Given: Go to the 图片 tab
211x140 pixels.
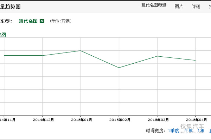Looking at the screenshot, I should point(179,6).
